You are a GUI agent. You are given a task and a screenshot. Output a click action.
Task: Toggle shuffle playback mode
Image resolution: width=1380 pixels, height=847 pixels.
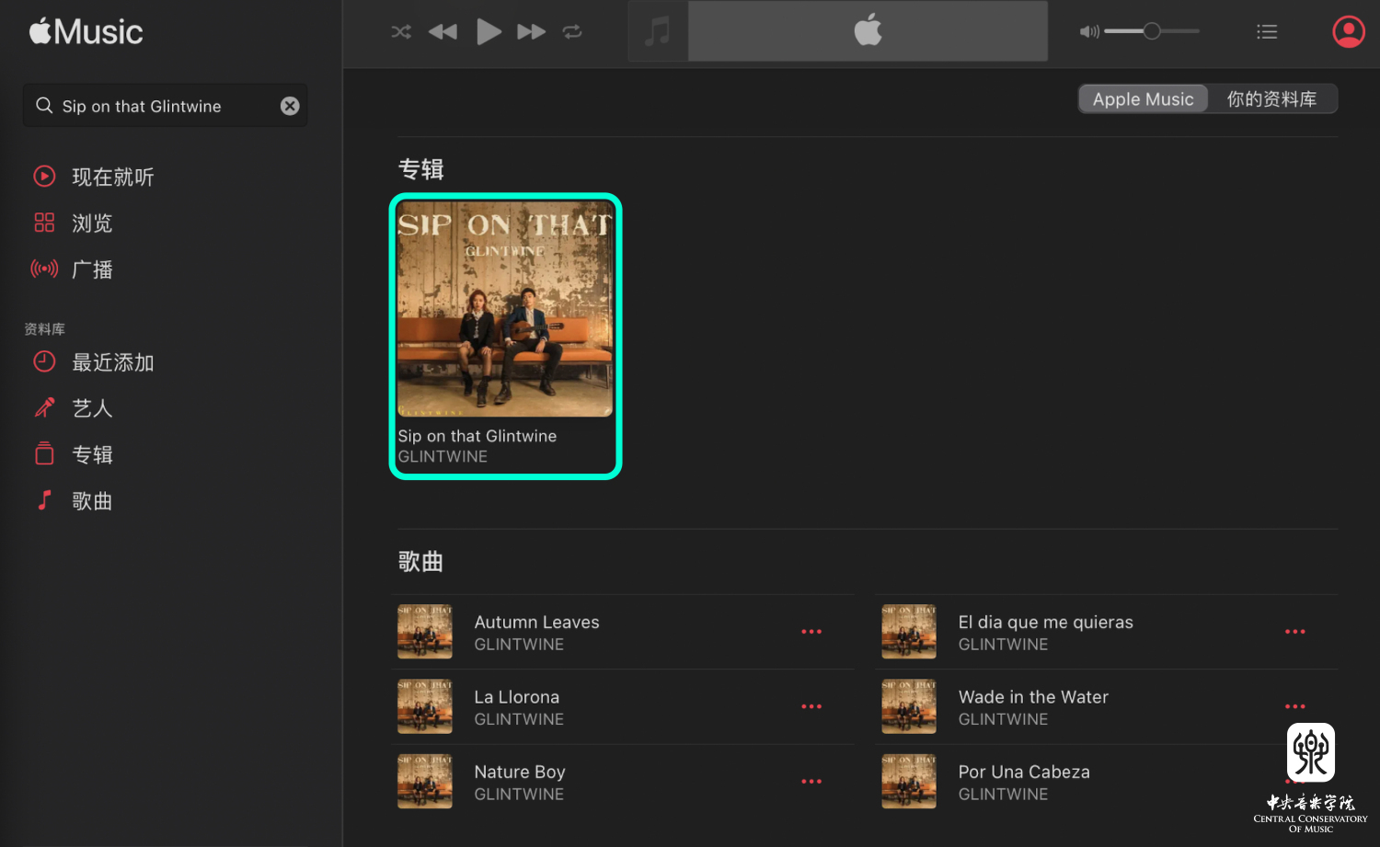pyautogui.click(x=401, y=32)
